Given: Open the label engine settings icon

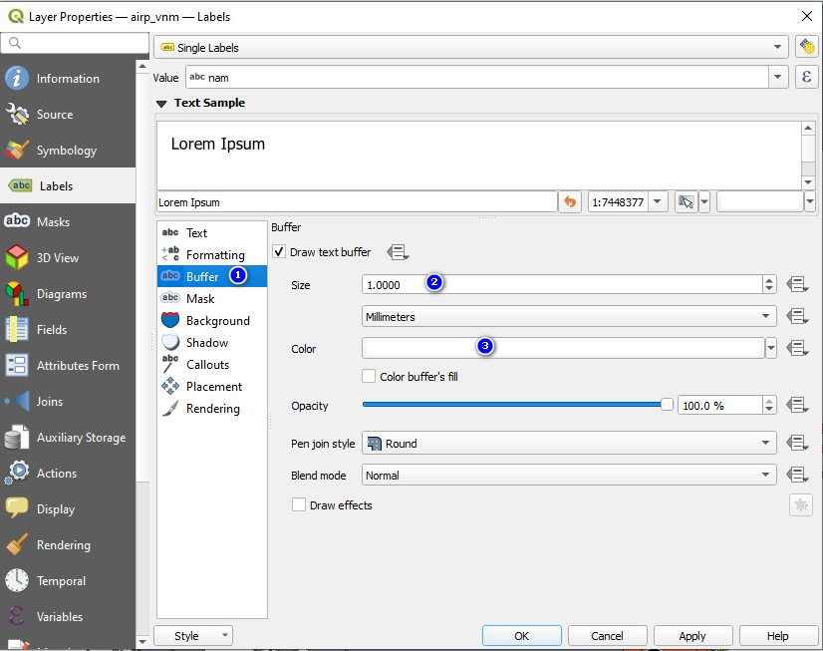Looking at the screenshot, I should pos(807,47).
